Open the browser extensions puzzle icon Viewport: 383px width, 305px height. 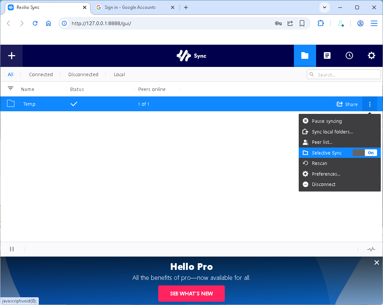[x=321, y=23]
